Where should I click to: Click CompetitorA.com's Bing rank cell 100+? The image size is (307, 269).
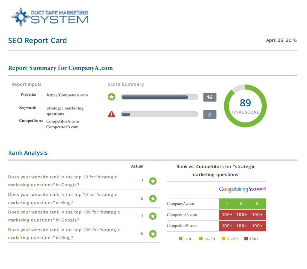(242, 215)
